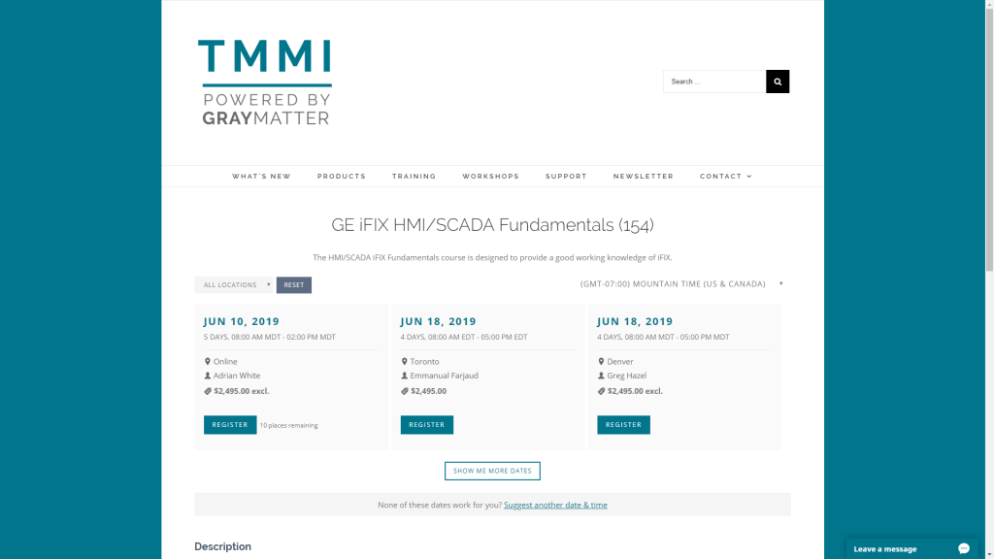The height and width of the screenshot is (559, 994).
Task: Click Show Me More Dates button
Action: (492, 471)
